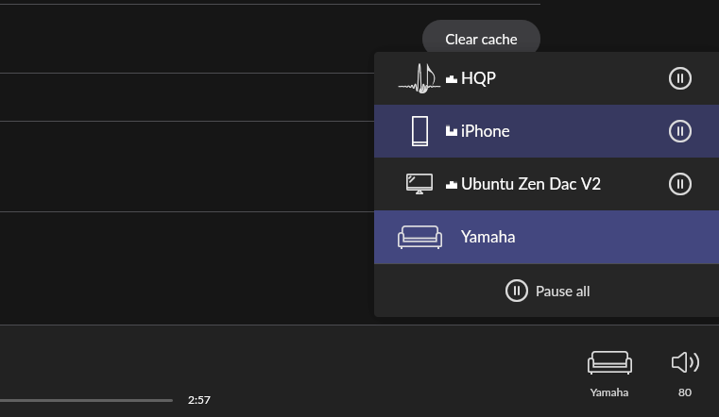719x417 pixels.
Task: Click the Yamaha label in the footer
Action: [x=609, y=392]
